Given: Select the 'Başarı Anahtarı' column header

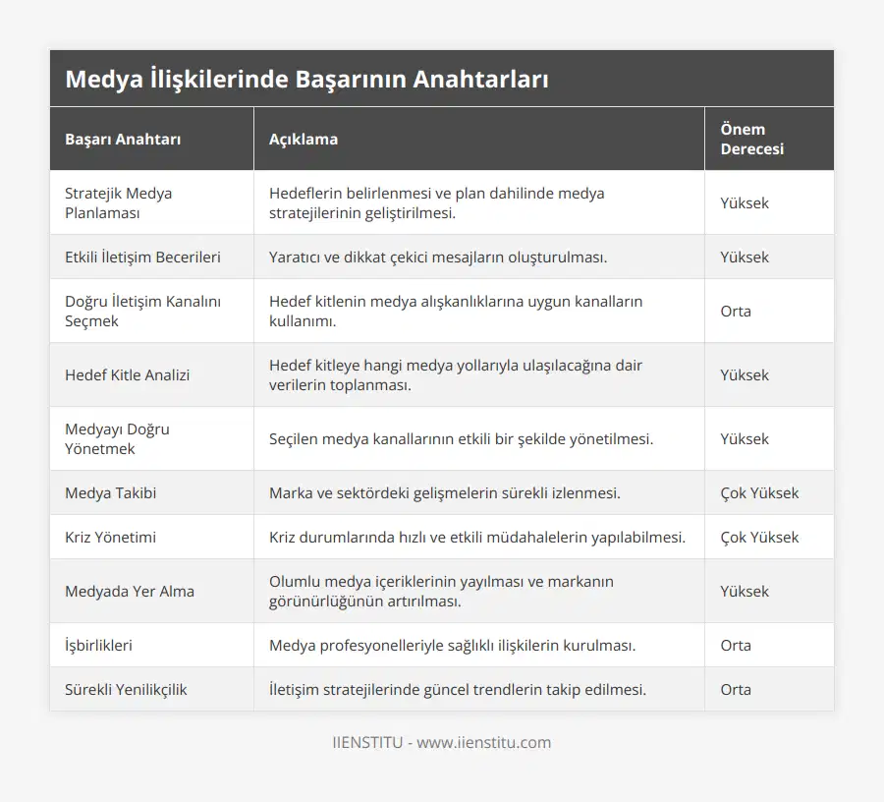Looking at the screenshot, I should click(123, 139).
